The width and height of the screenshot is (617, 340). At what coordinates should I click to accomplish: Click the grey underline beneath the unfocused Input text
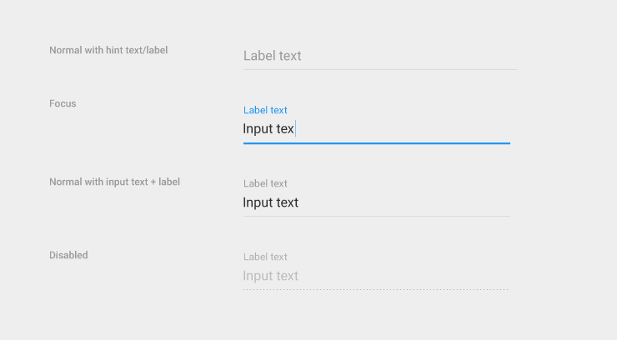376,216
